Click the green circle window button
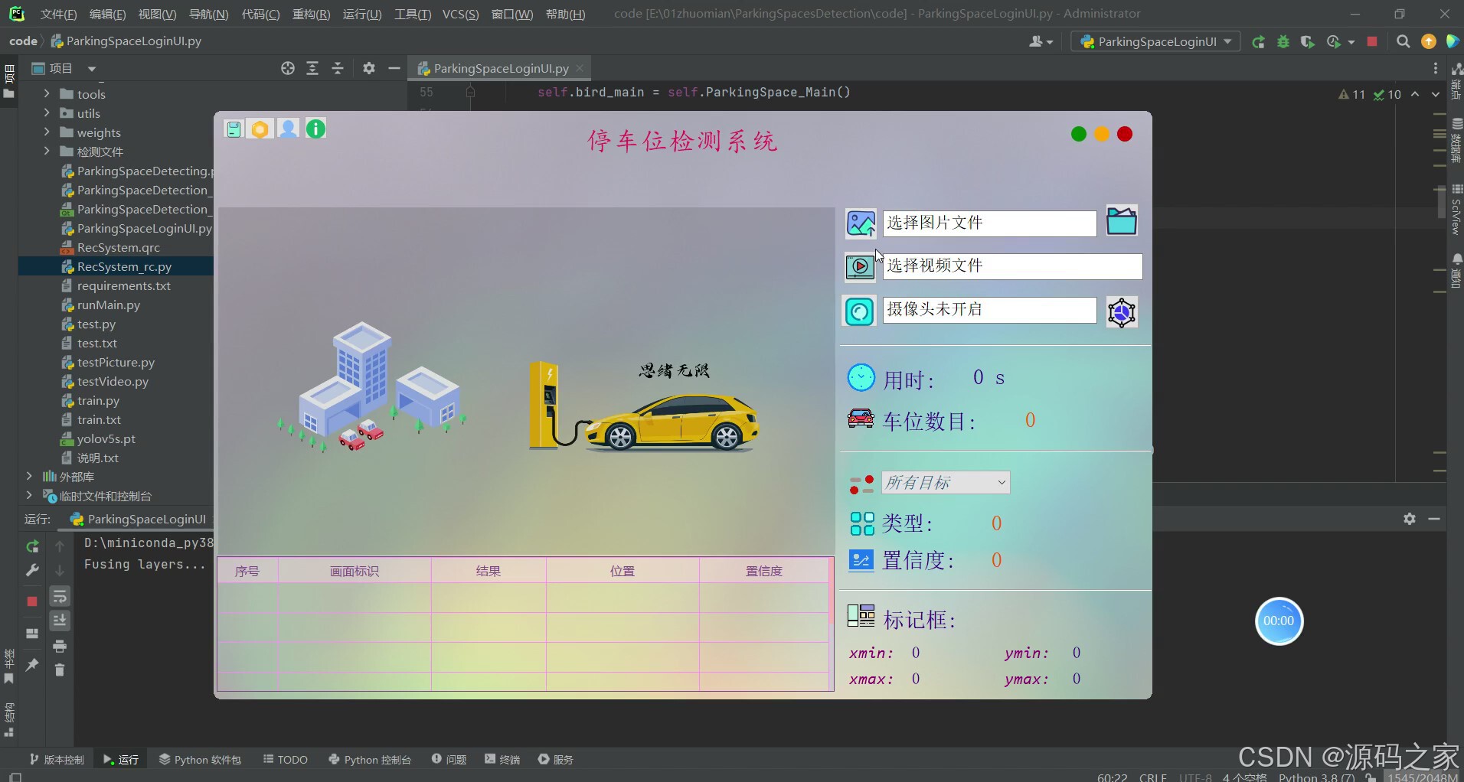Image resolution: width=1464 pixels, height=782 pixels. pyautogui.click(x=1079, y=135)
